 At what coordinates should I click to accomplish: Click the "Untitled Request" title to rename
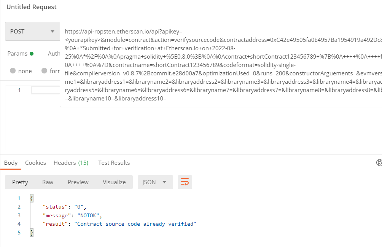32,7
